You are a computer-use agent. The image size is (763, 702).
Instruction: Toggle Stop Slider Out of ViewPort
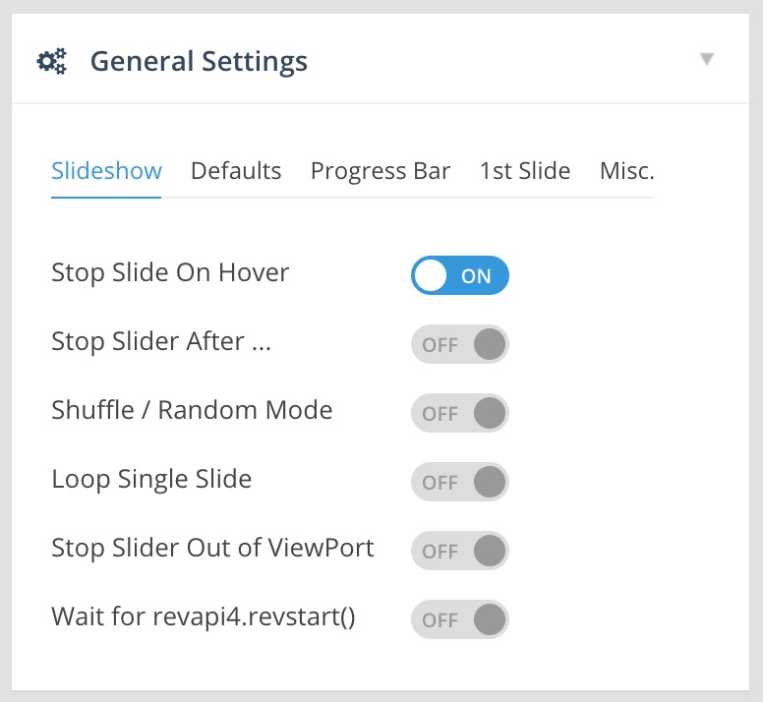tap(460, 551)
